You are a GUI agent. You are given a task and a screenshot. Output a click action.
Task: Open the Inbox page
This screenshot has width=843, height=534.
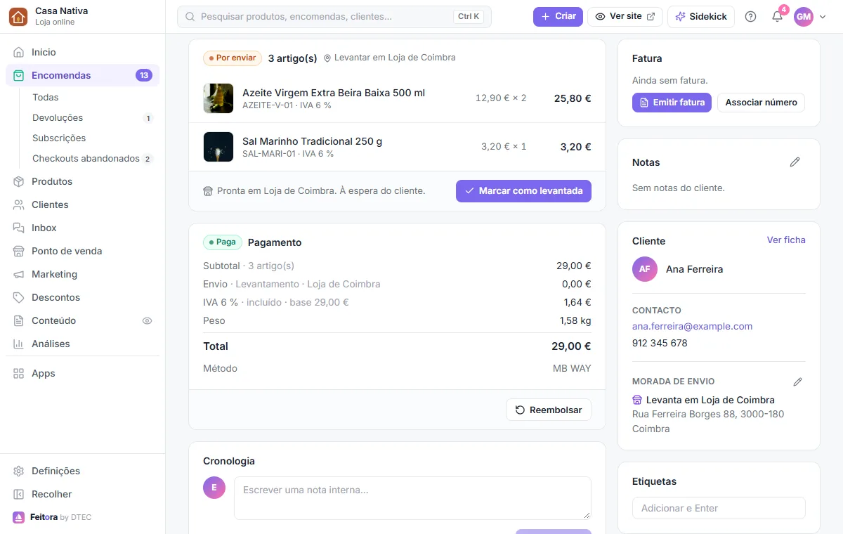click(x=83, y=228)
